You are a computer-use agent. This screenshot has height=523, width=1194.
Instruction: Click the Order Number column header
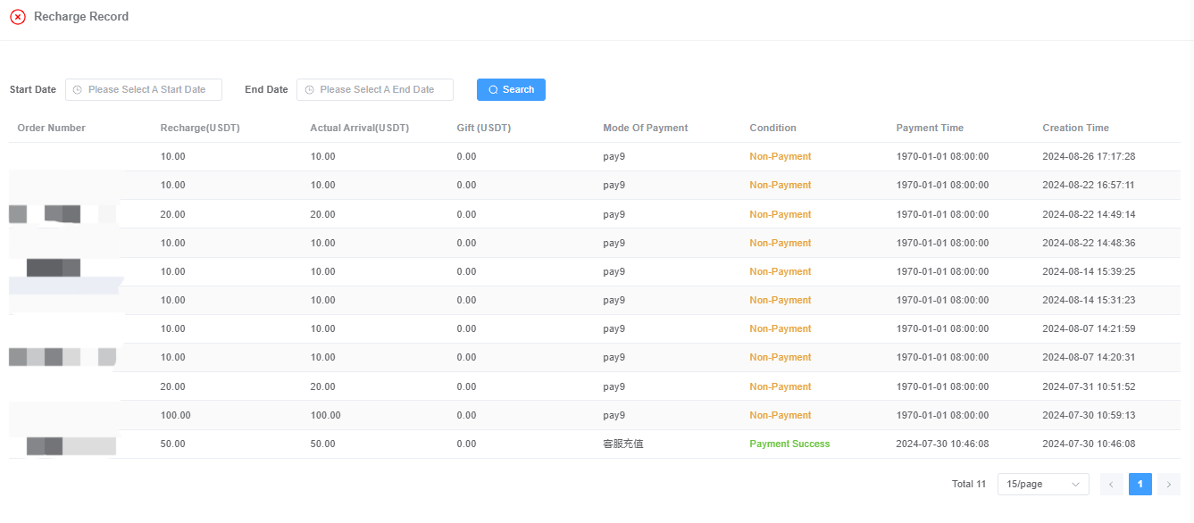[52, 128]
